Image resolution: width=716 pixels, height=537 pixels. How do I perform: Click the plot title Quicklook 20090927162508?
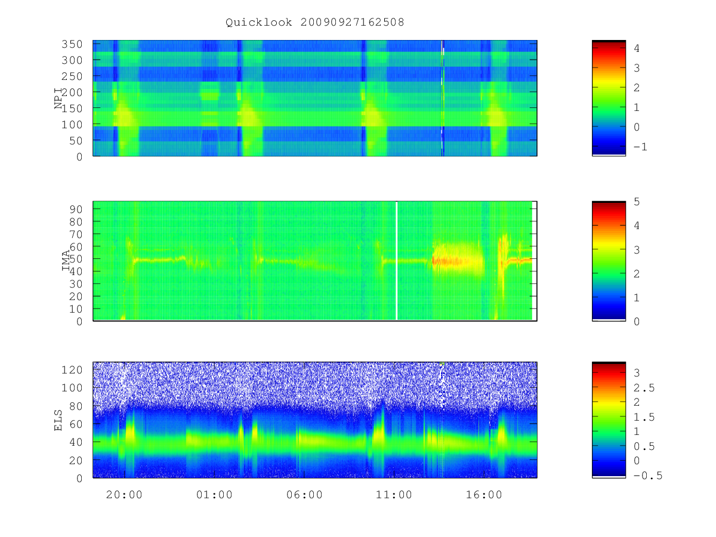315,23
